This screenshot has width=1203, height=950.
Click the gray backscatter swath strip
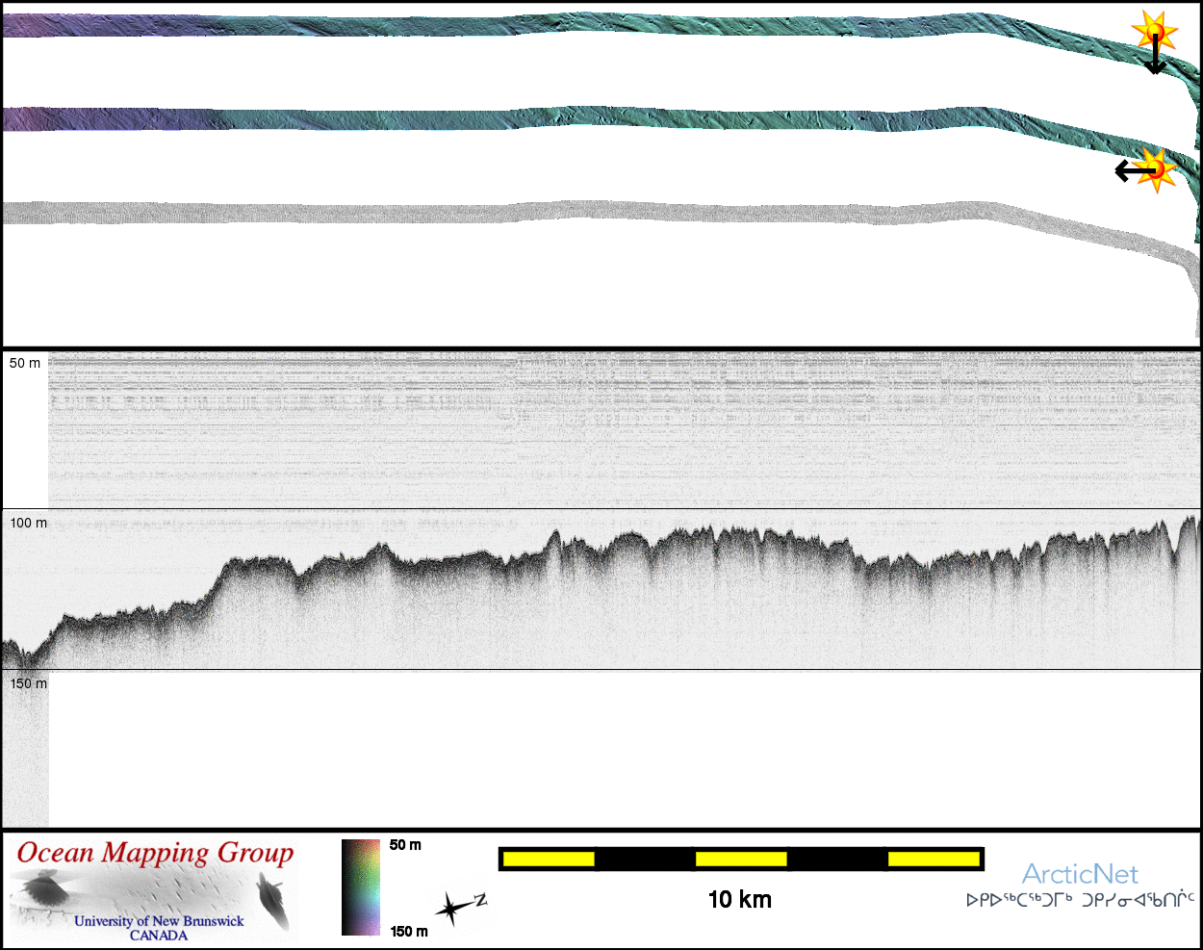pyautogui.click(x=577, y=213)
